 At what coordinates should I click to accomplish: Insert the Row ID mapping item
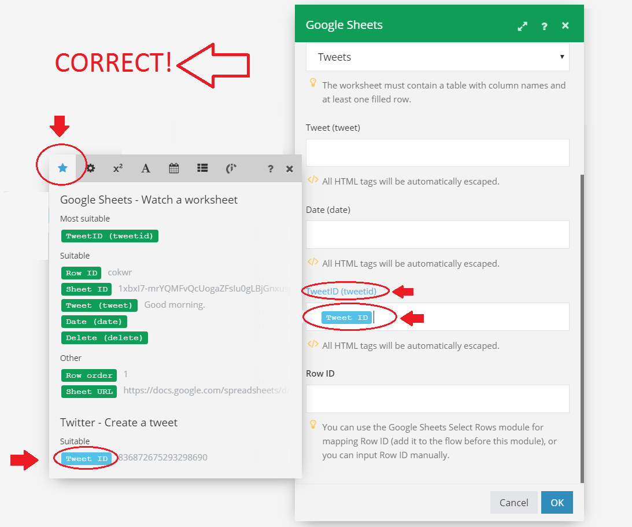[x=82, y=273]
